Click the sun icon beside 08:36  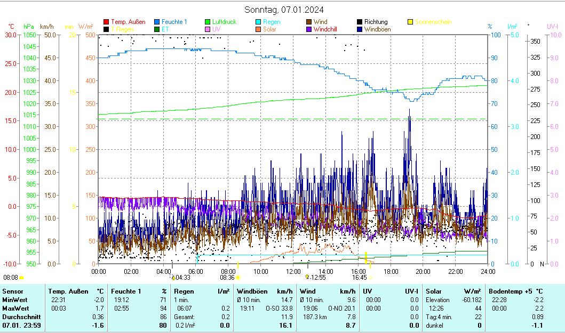[238, 277]
